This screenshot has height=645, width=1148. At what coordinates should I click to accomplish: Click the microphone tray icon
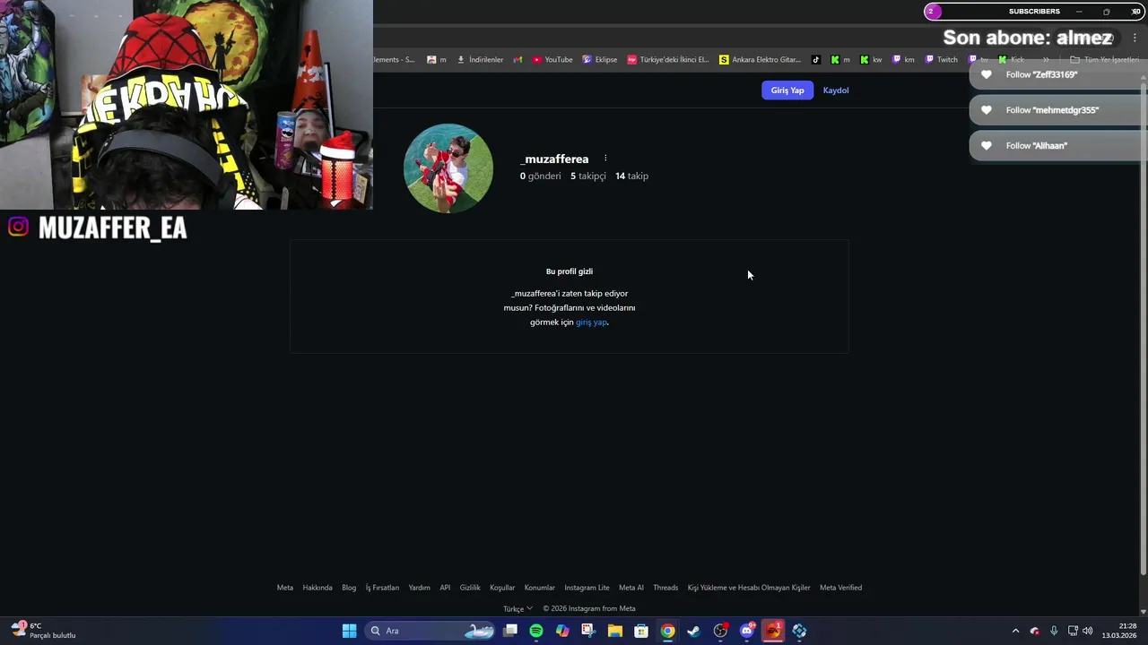[1054, 631]
